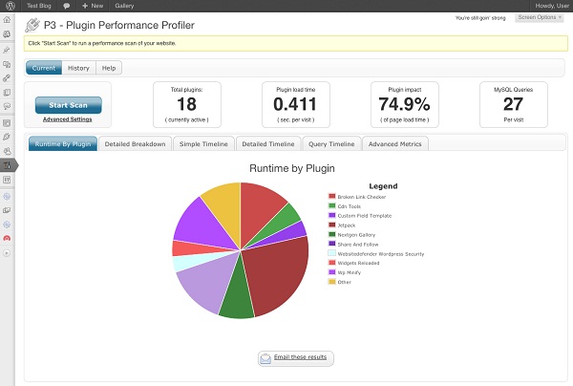Click the WordPress logo in admin bar

[x=8, y=6]
